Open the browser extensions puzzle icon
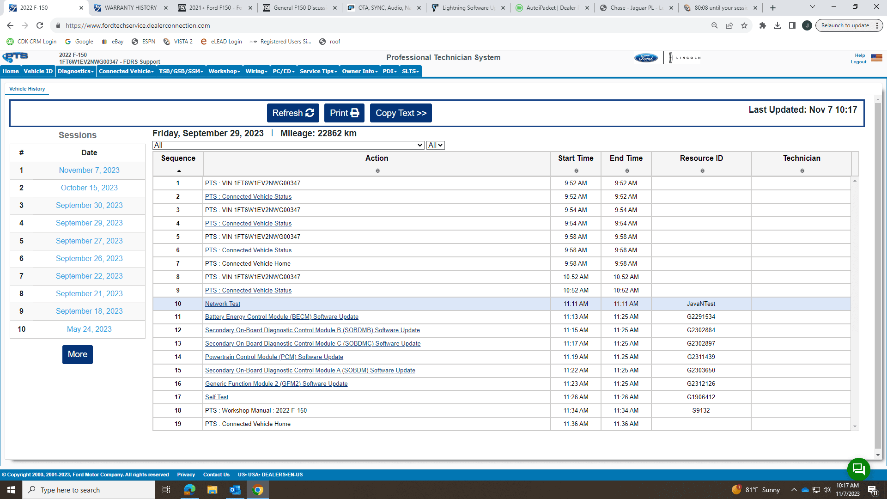This screenshot has width=887, height=499. (763, 25)
